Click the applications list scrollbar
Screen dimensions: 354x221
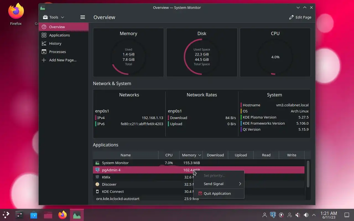[308, 174]
